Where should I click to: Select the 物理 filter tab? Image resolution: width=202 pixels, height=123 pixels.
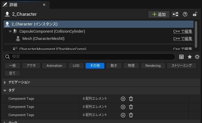click(131, 66)
